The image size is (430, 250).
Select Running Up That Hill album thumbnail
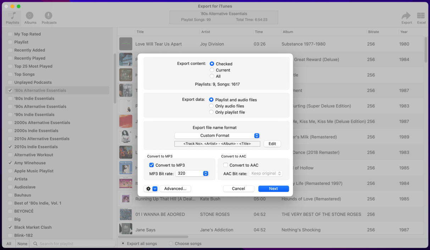click(126, 199)
